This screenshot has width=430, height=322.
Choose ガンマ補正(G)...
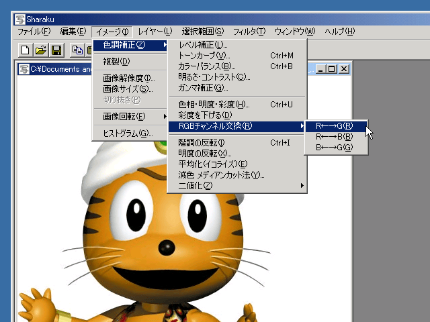(x=237, y=88)
